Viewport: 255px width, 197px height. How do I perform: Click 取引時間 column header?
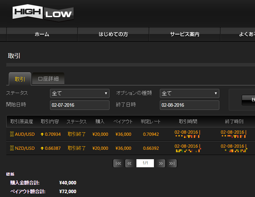point(188,121)
